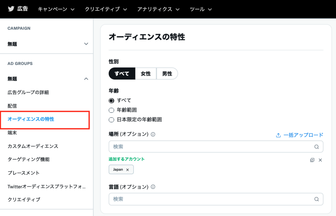Open the ツール menu

201,9
